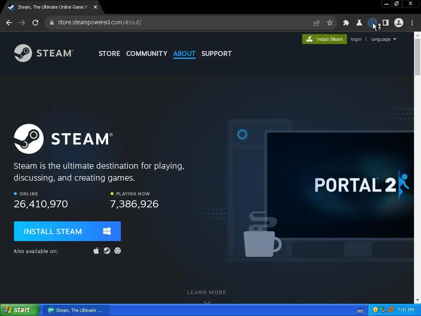
Task: Click the magnifier tray icon
Action: pos(391,310)
